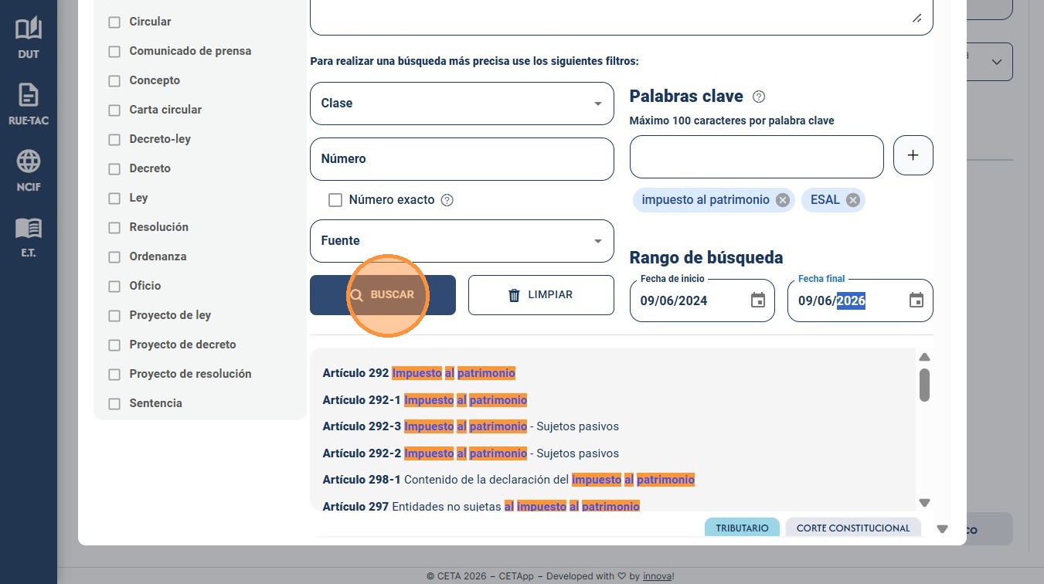Open calendar for Fecha de inicio
This screenshot has width=1044, height=584.
click(x=758, y=300)
